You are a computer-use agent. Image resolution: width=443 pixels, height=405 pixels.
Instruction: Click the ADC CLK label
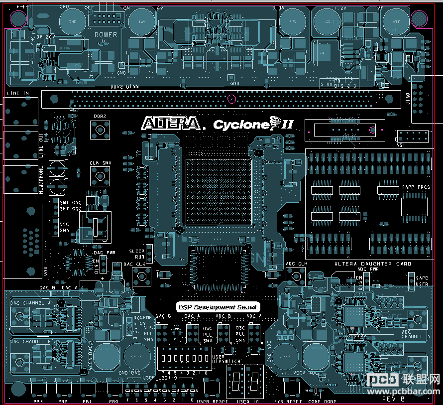(296, 264)
